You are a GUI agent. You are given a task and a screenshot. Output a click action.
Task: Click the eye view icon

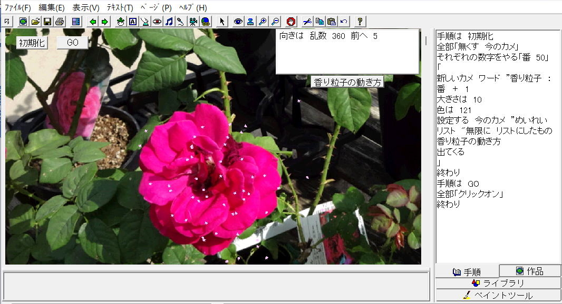pos(238,22)
